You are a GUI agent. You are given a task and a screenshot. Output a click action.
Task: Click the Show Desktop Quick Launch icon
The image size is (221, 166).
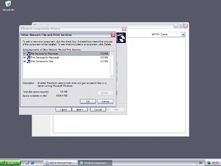coord(27,163)
